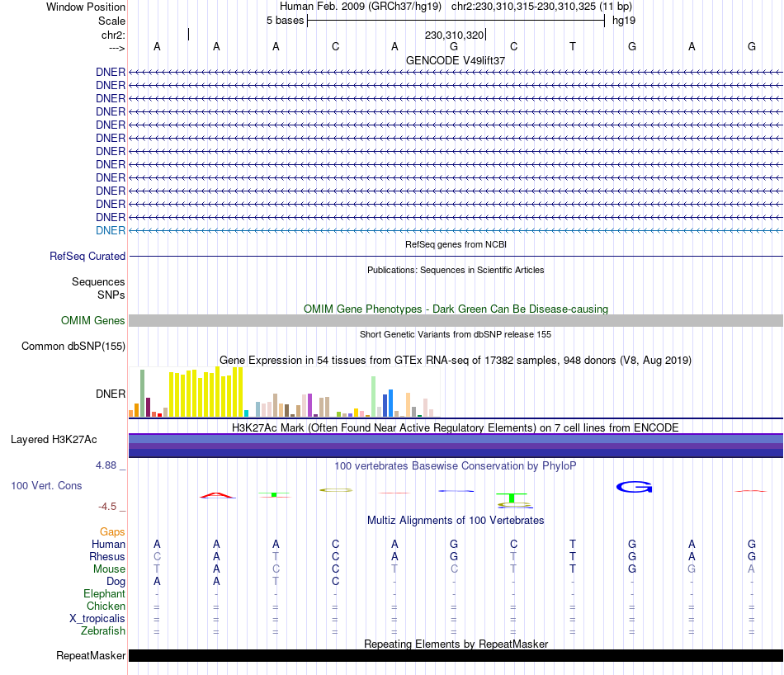
Task: Click 'Publications: Sequences in Scientific Articles' title
Action: point(456,270)
